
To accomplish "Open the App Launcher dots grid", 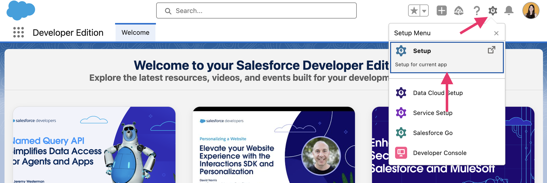I will (x=19, y=32).
